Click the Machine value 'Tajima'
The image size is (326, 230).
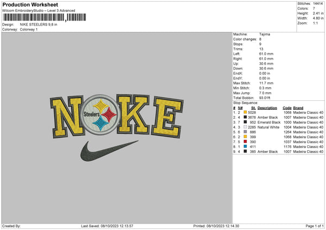[x=265, y=34]
